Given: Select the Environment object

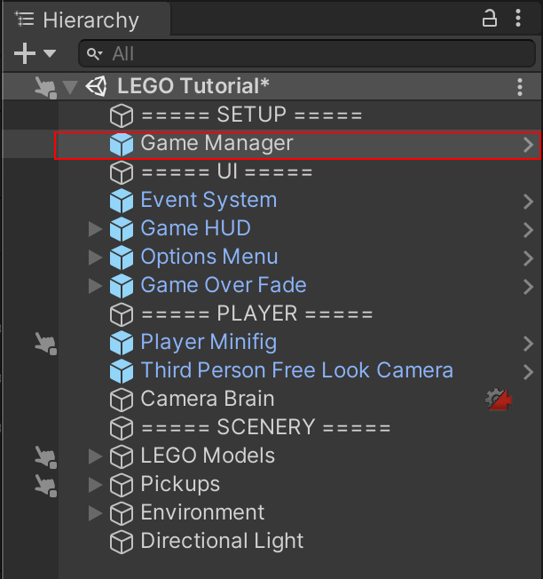Looking at the screenshot, I should (202, 513).
